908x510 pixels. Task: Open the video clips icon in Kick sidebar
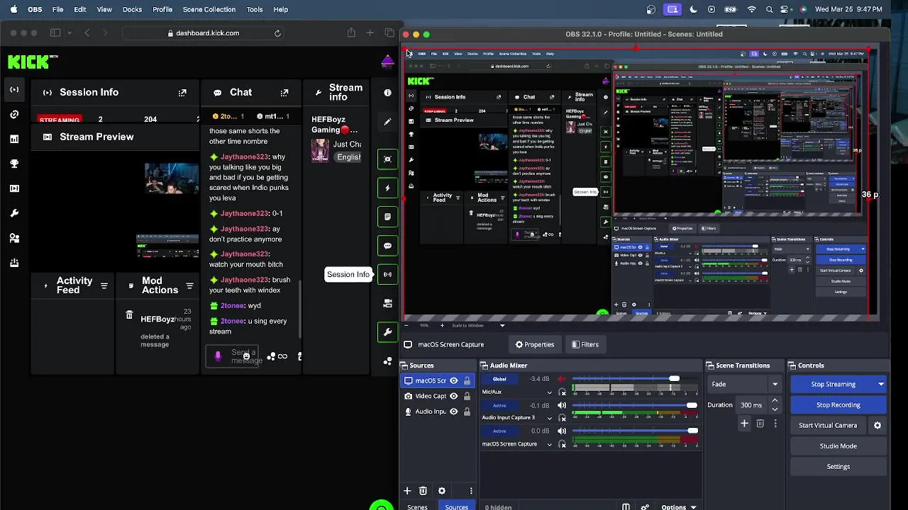(x=14, y=188)
